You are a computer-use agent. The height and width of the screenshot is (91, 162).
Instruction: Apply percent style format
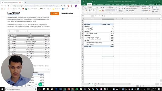pyautogui.click(x=123, y=9)
